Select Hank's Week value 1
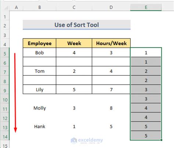This screenshot has height=148, width=174. click(x=74, y=126)
